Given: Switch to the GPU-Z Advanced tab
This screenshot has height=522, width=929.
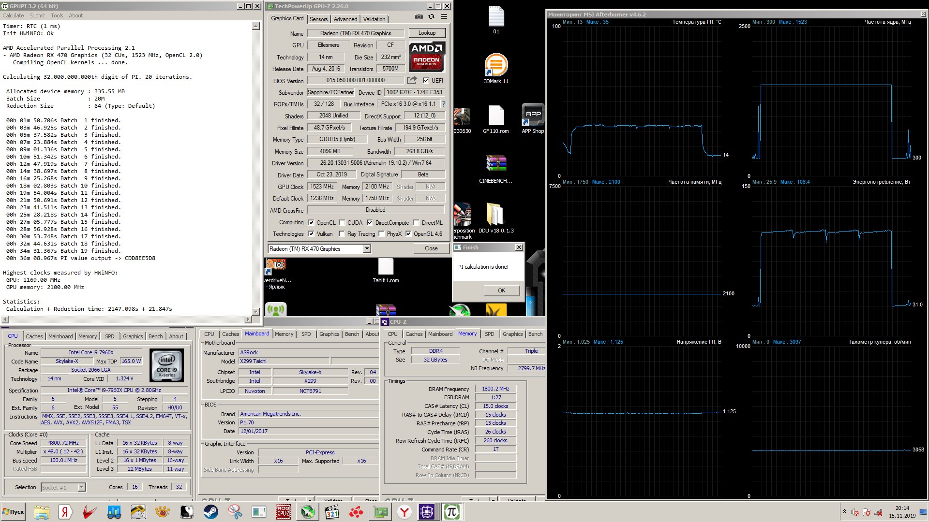Looking at the screenshot, I should (345, 19).
